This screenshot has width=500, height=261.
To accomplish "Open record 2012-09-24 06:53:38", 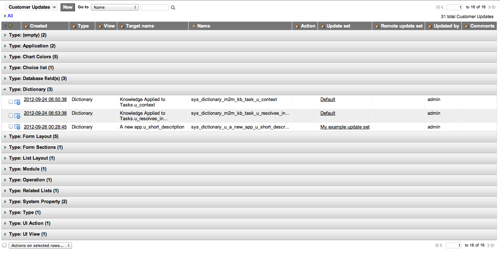I will (x=45, y=113).
